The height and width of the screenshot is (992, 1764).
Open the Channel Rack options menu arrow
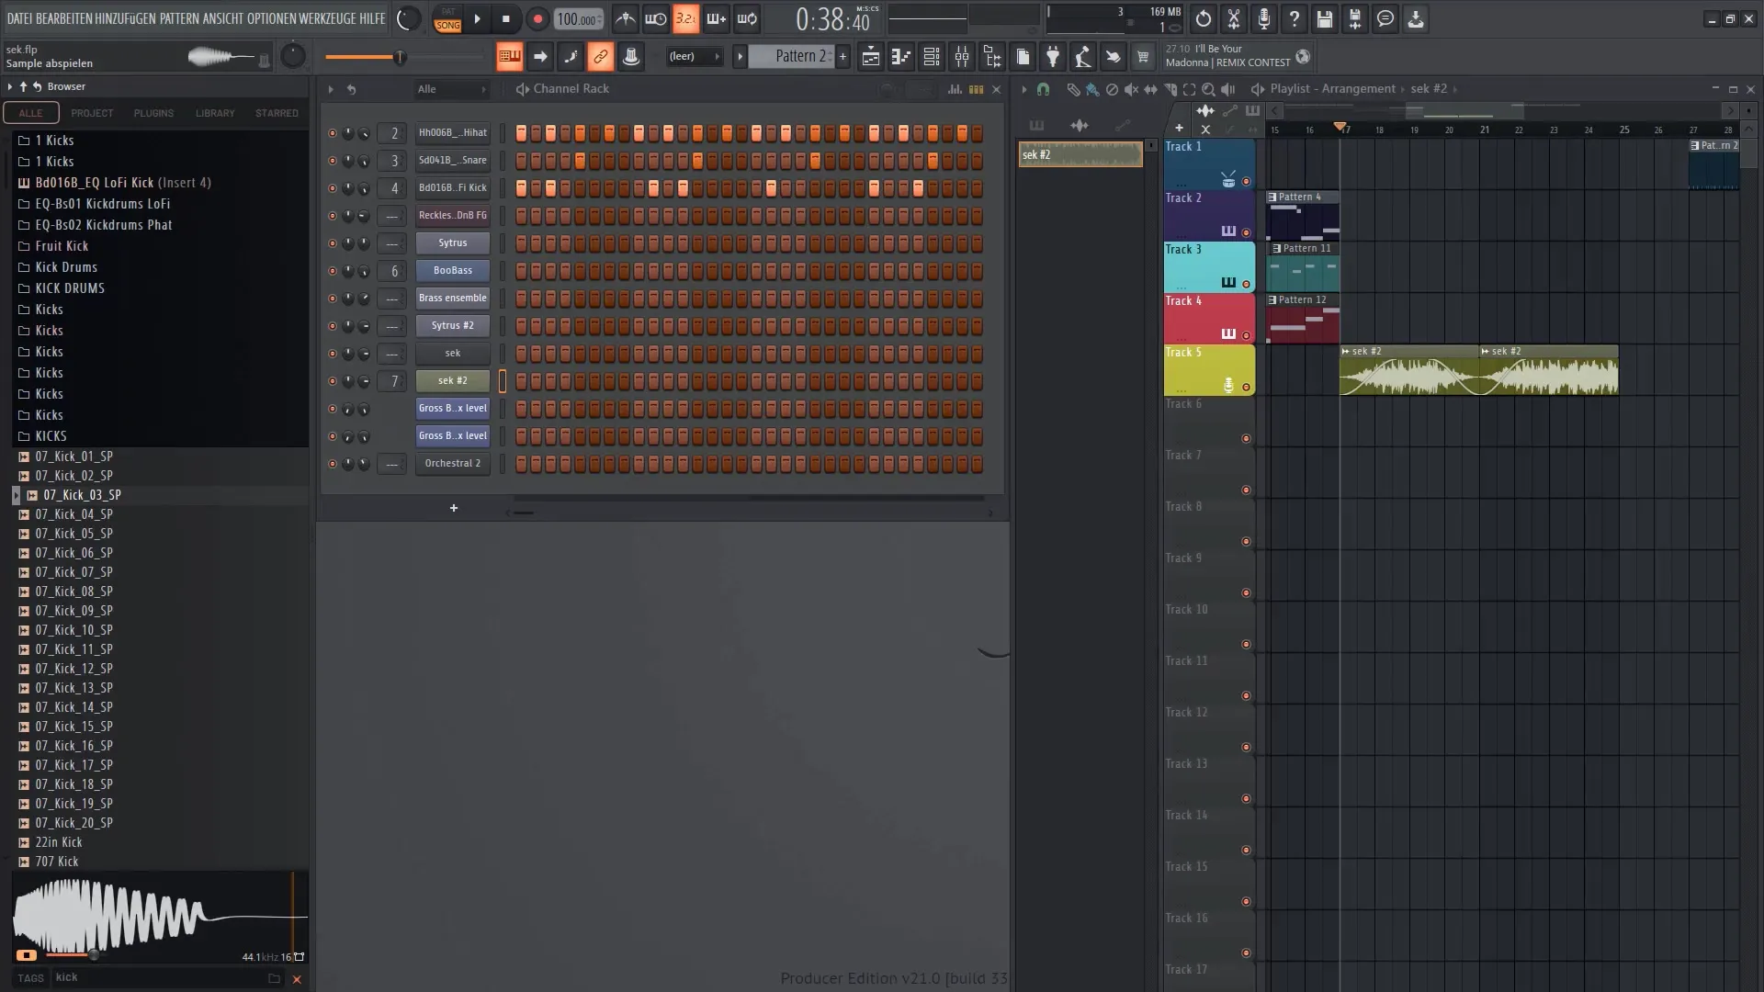click(330, 89)
